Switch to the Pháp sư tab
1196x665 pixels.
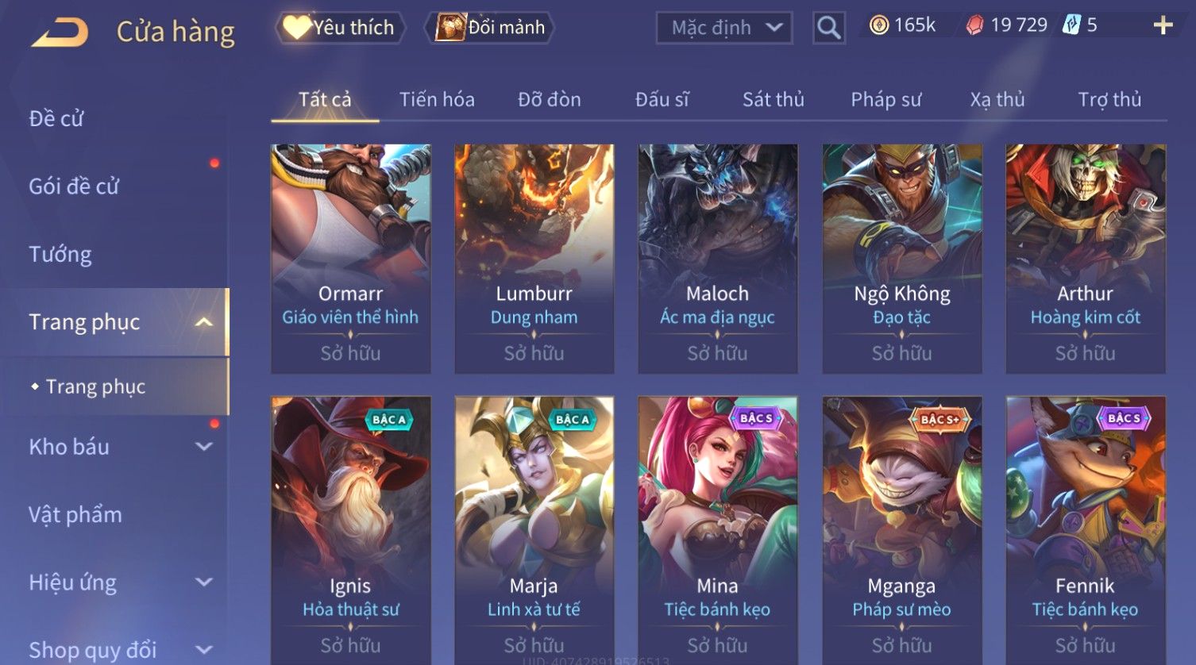(886, 100)
